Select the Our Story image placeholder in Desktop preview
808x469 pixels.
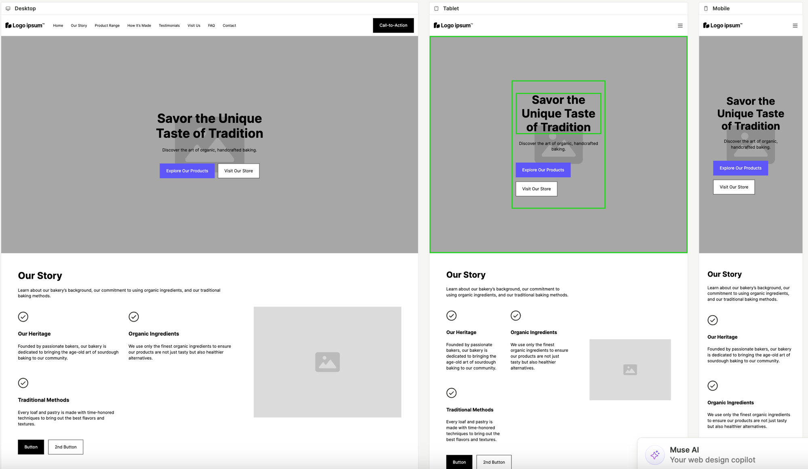click(327, 362)
